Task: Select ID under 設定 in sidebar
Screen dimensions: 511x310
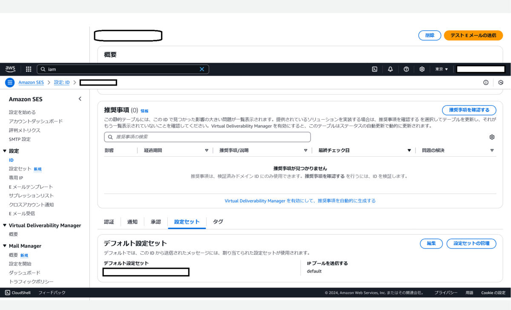Action: 11,160
